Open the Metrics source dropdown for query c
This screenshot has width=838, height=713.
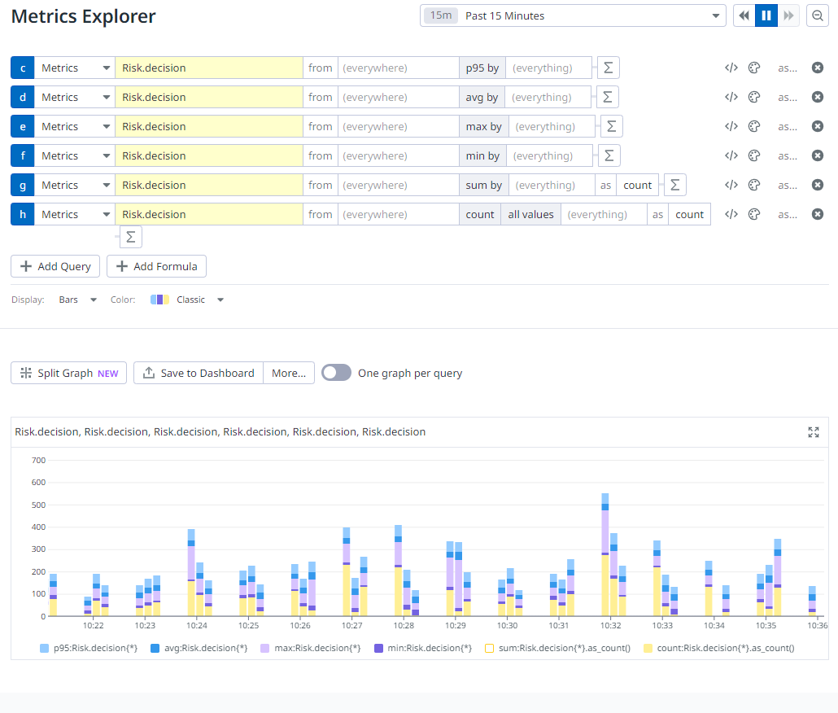point(75,68)
